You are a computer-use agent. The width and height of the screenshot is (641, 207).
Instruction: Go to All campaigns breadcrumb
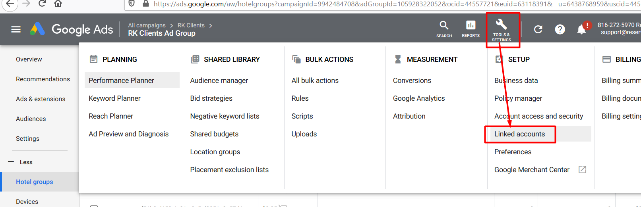pyautogui.click(x=147, y=25)
